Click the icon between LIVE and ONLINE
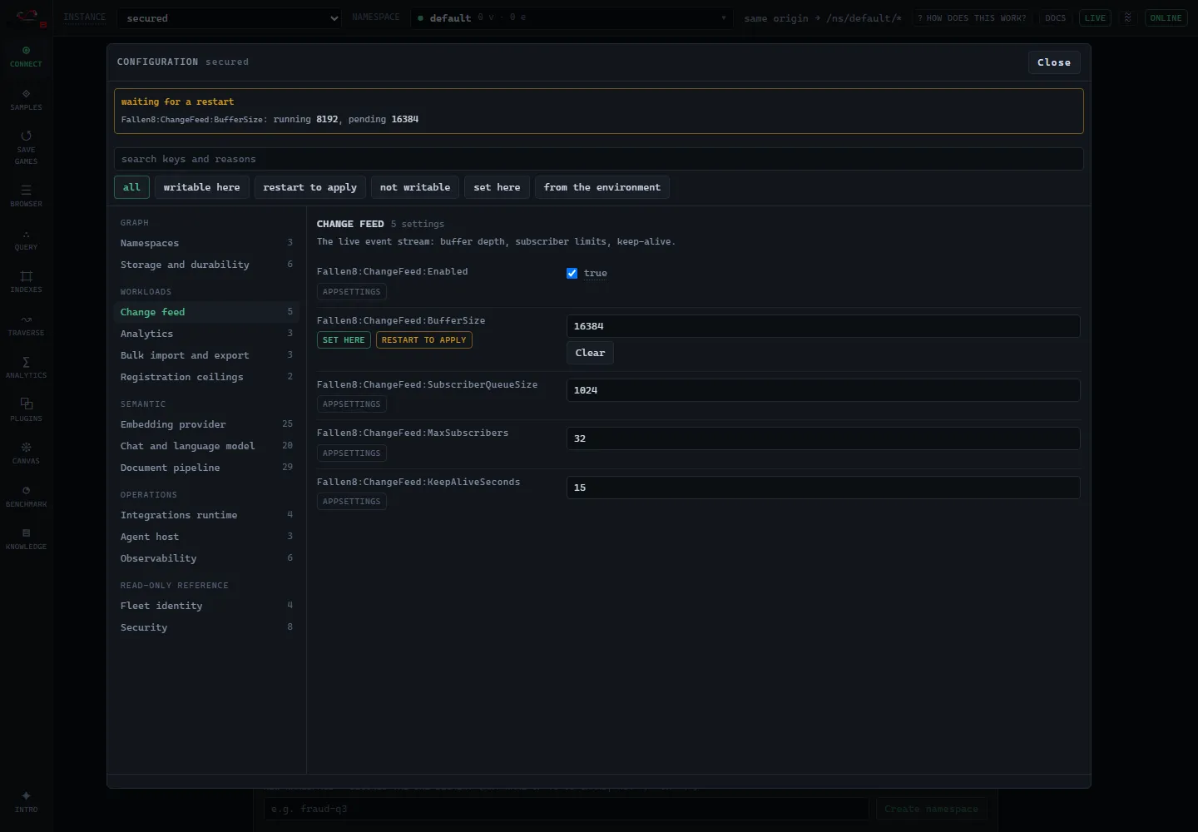This screenshot has width=1198, height=832. 1127,17
